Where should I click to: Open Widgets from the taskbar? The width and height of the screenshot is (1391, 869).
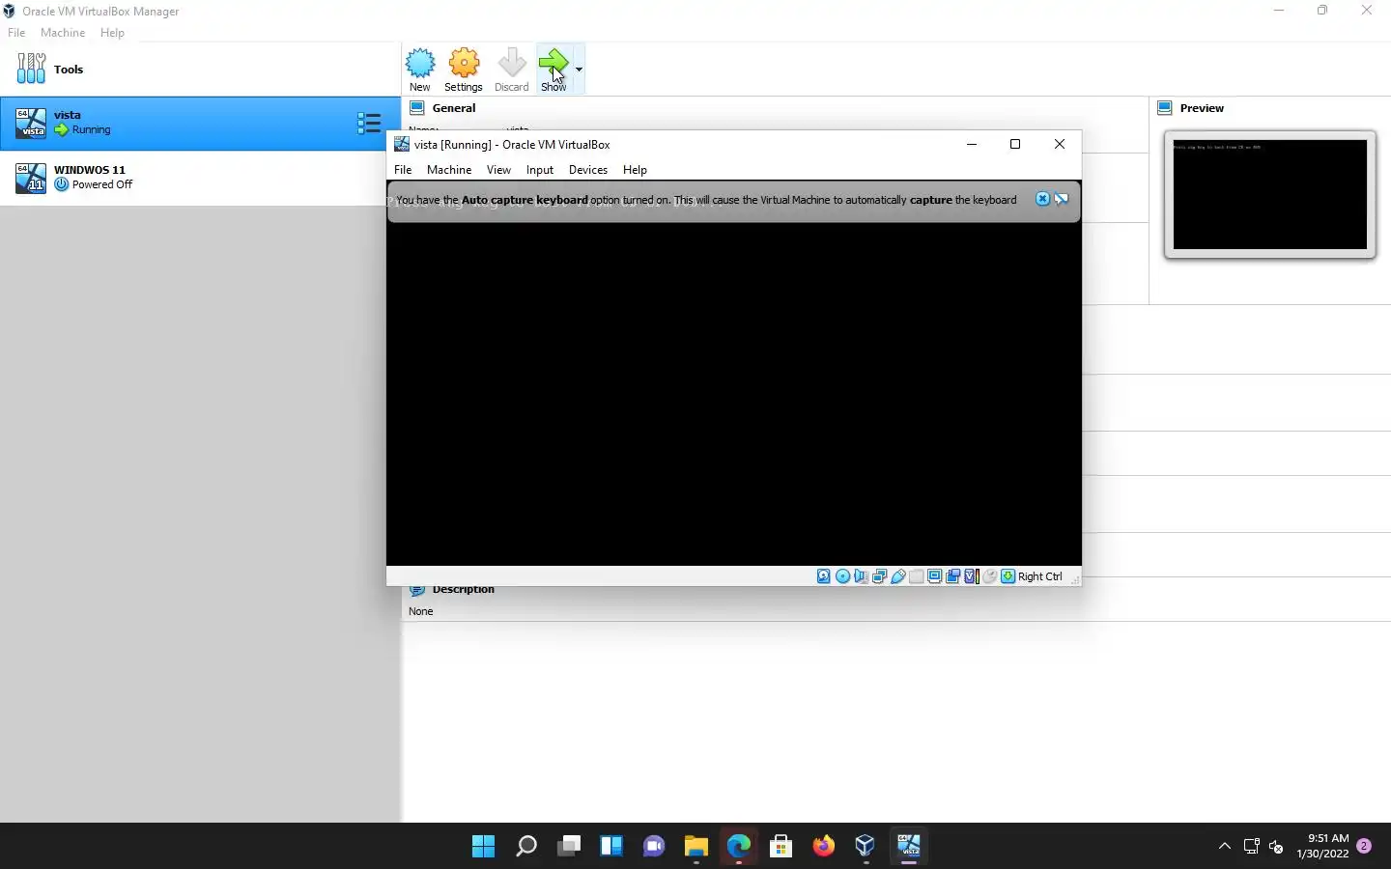click(611, 847)
